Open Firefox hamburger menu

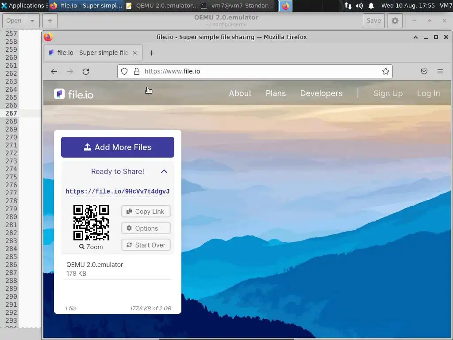coord(440,71)
